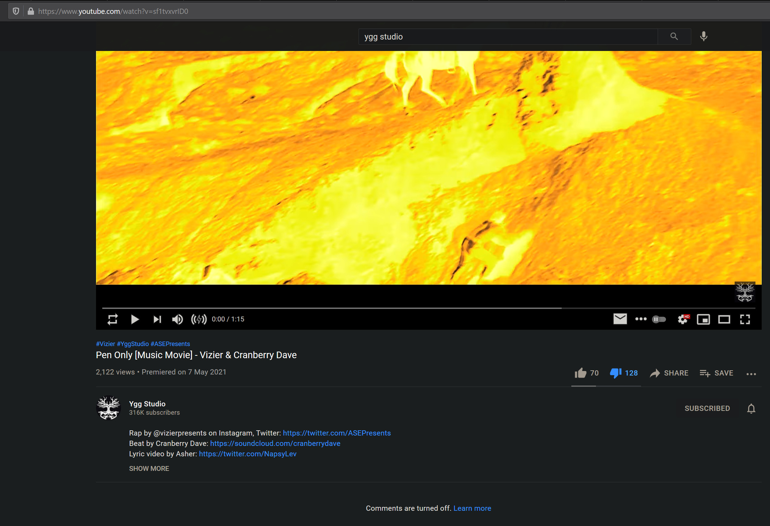Click the video progress bar
Screen dimensions: 770x526
pyautogui.click(x=429, y=308)
